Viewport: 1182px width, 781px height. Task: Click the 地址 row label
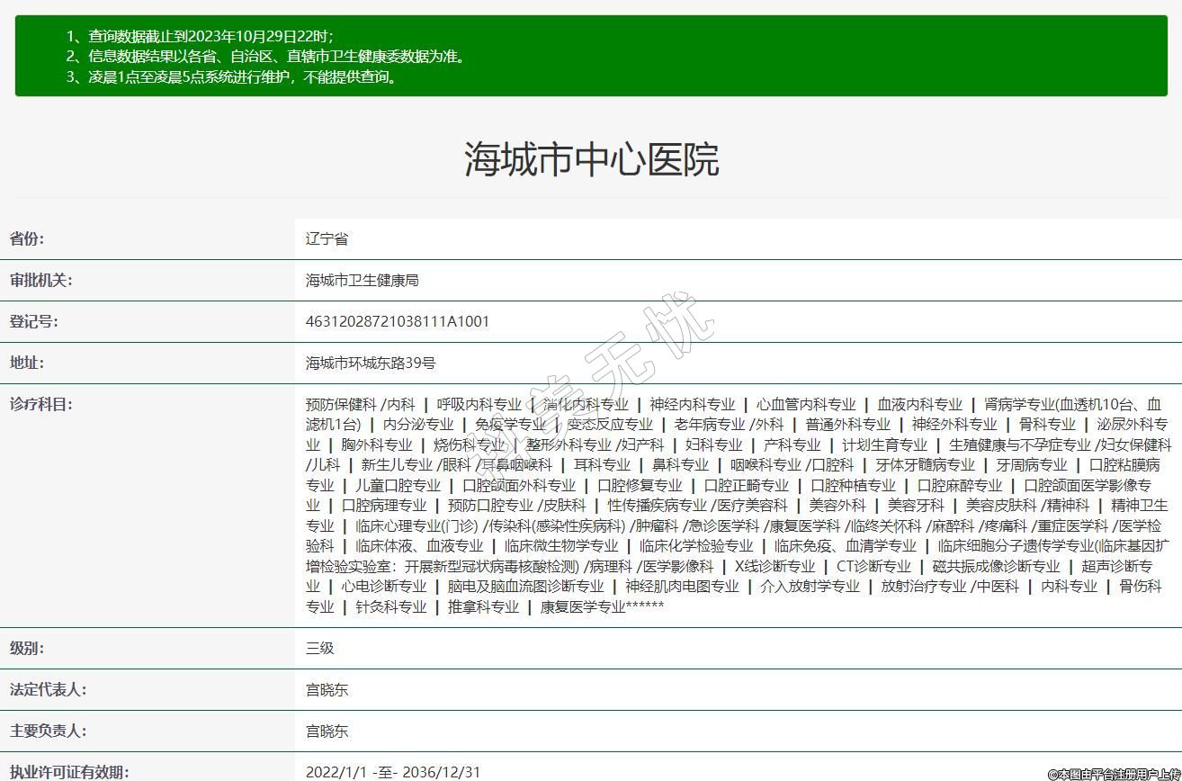tap(27, 363)
